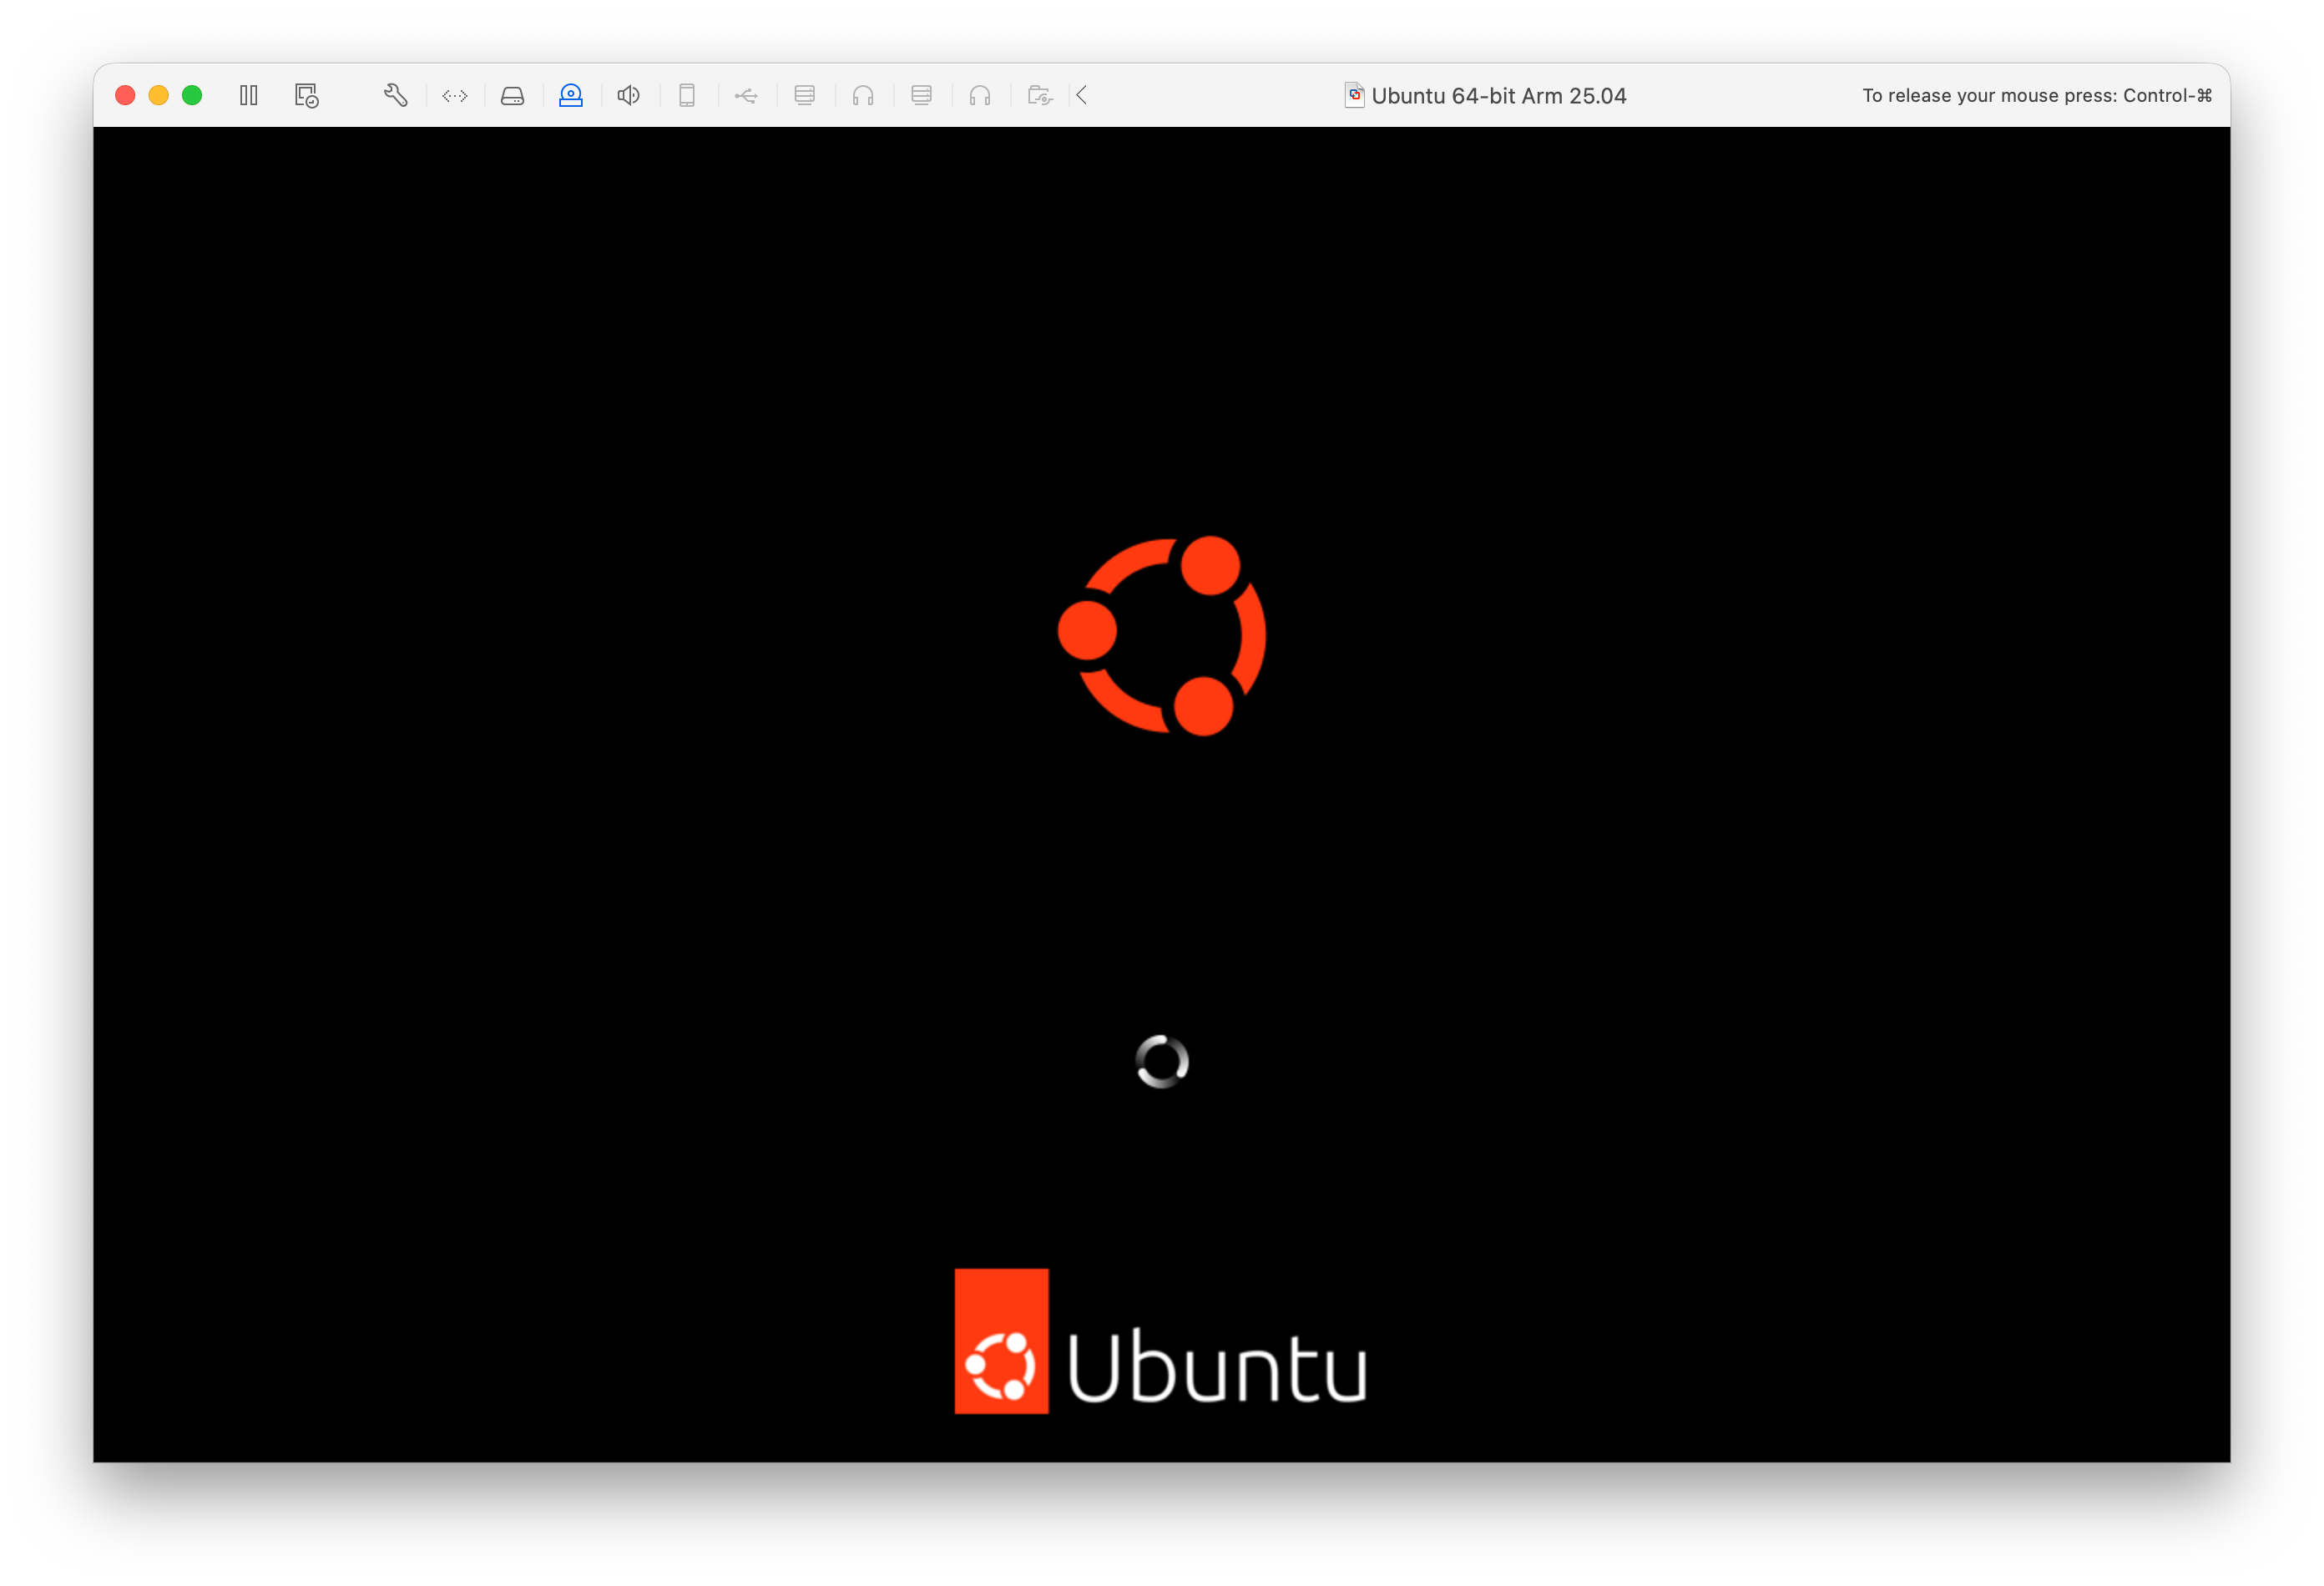Screen dimensions: 2324x1586
Task: Click the hard disk icon
Action: coord(512,95)
